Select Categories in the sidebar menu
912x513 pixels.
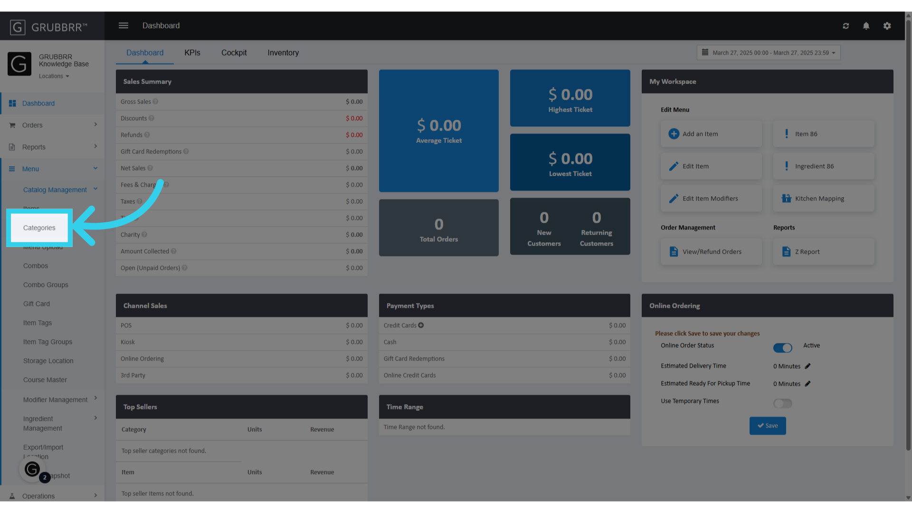coord(39,228)
